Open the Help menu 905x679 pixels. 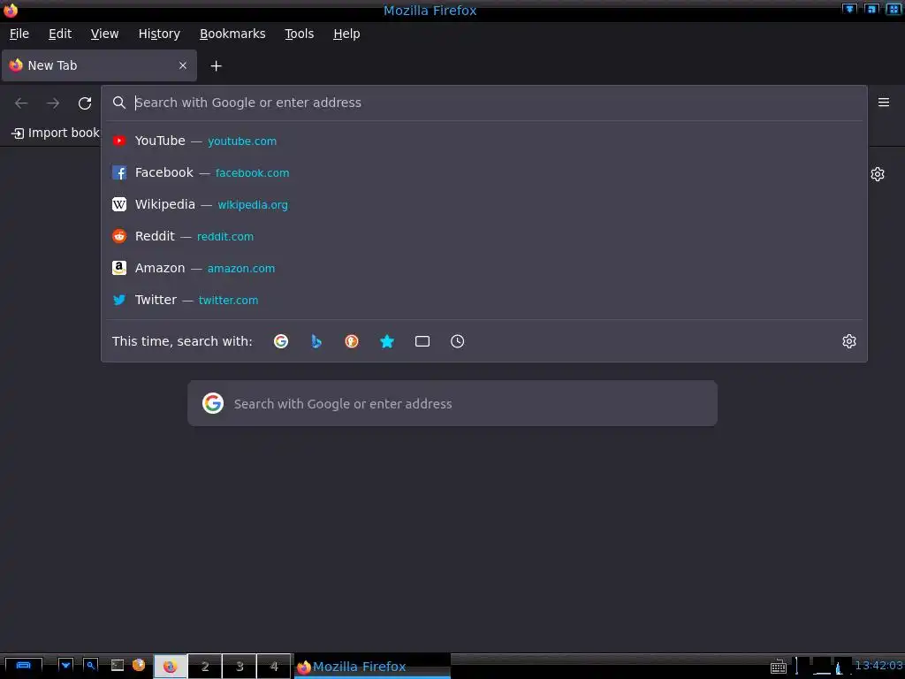346,34
